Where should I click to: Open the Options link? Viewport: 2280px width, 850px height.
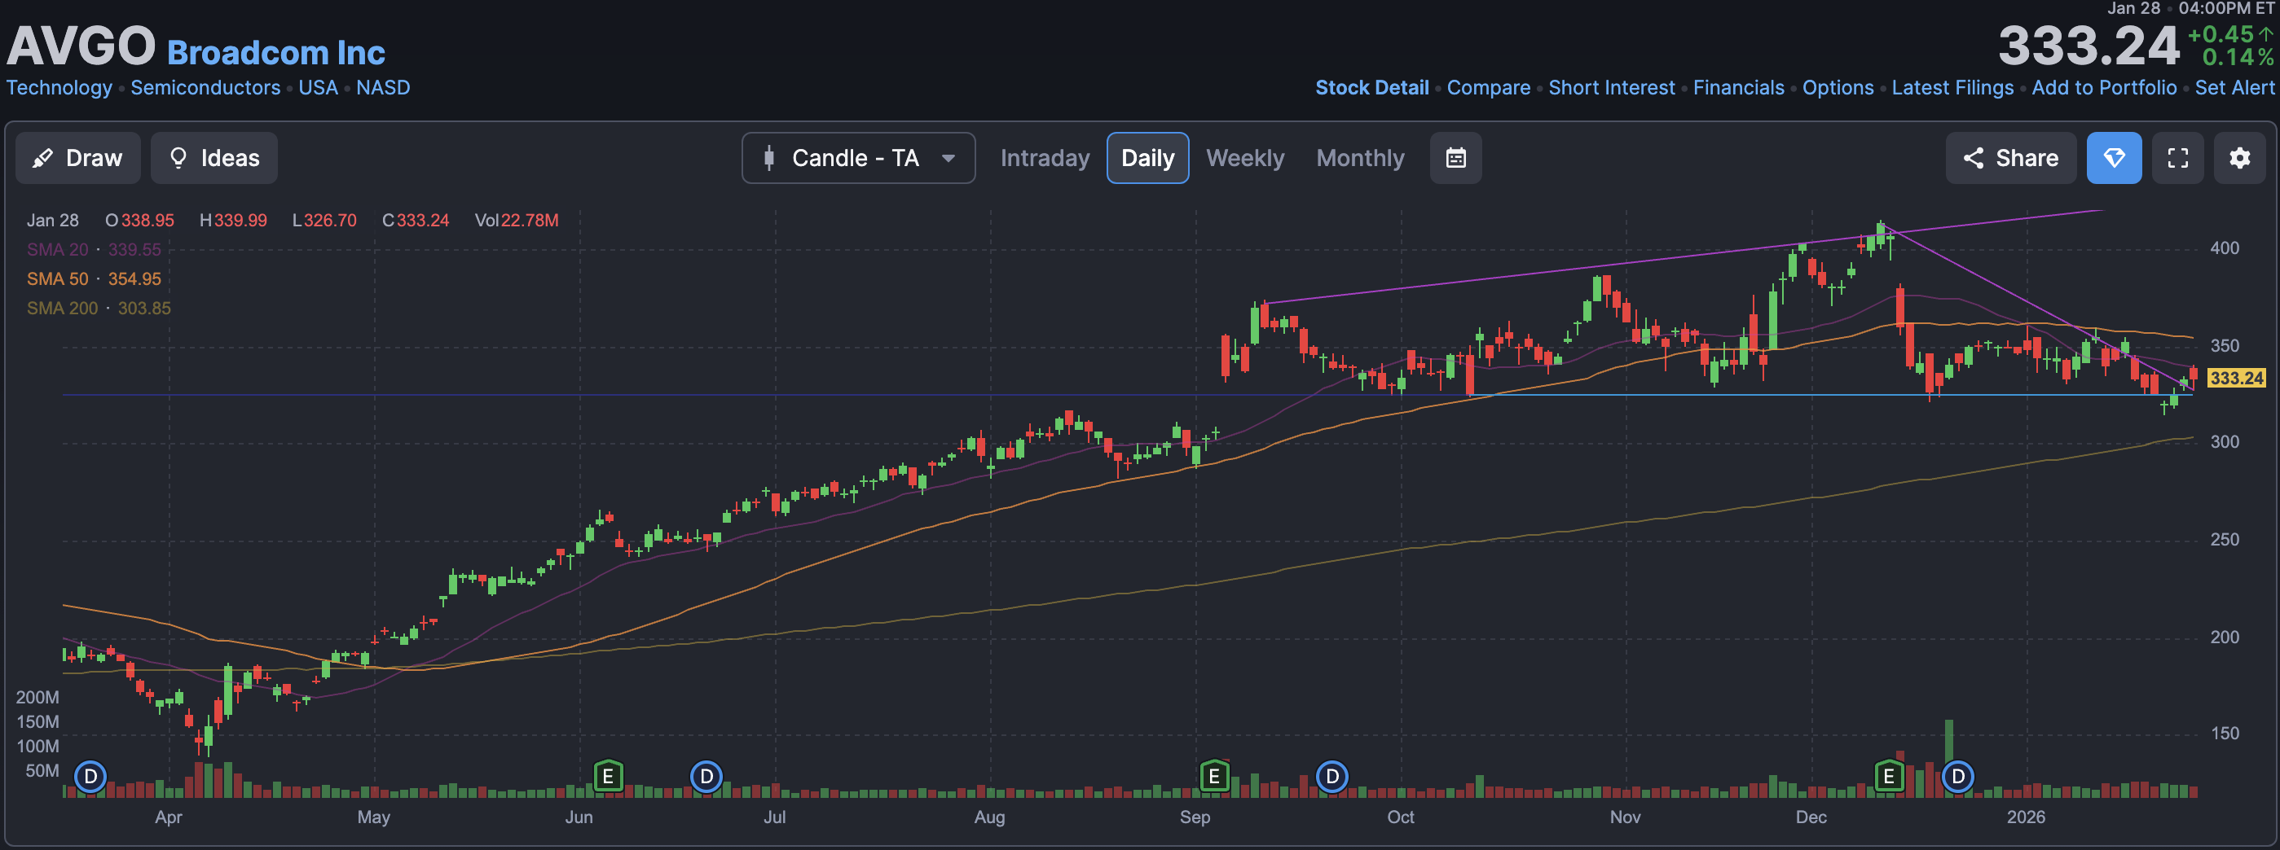(x=1838, y=88)
